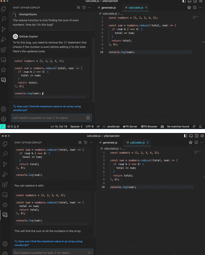This screenshot has height=255, width=205.
Task: Click the chat history icon in upper chat header
Action: 84,7
